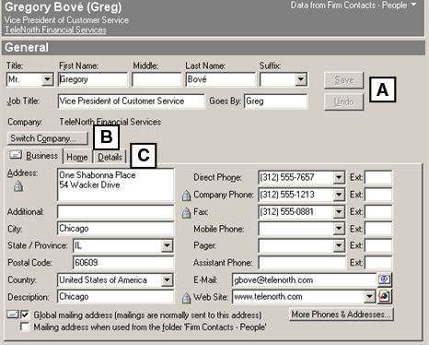429x345 pixels.
Task: Follow the TeleNorth Financial Services link in header
Action: (x=55, y=30)
